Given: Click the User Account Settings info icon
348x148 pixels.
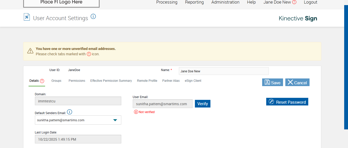Looking at the screenshot, I should [x=93, y=17].
